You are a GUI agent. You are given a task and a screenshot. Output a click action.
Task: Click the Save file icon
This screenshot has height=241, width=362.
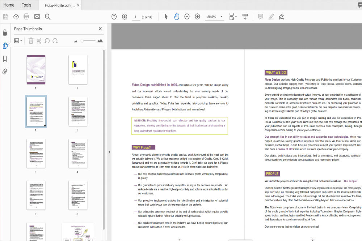coord(5,17)
